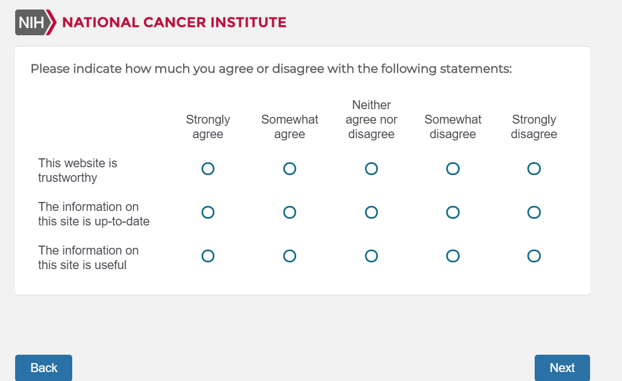The height and width of the screenshot is (381, 622).
Task: Pick Neither agree nor disagree for up-to-date
Action: 371,213
